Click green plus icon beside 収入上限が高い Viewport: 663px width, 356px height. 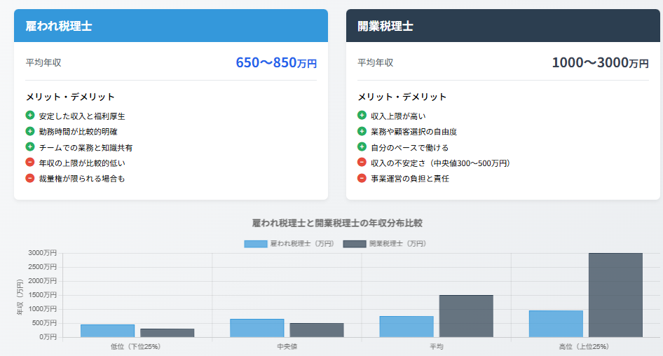click(x=362, y=115)
